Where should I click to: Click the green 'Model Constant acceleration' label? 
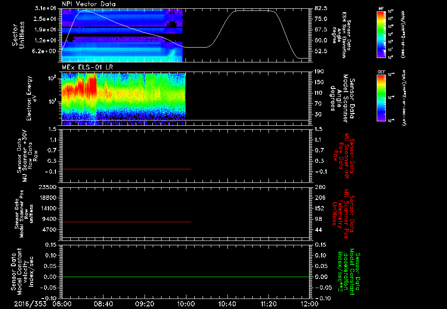(x=349, y=272)
